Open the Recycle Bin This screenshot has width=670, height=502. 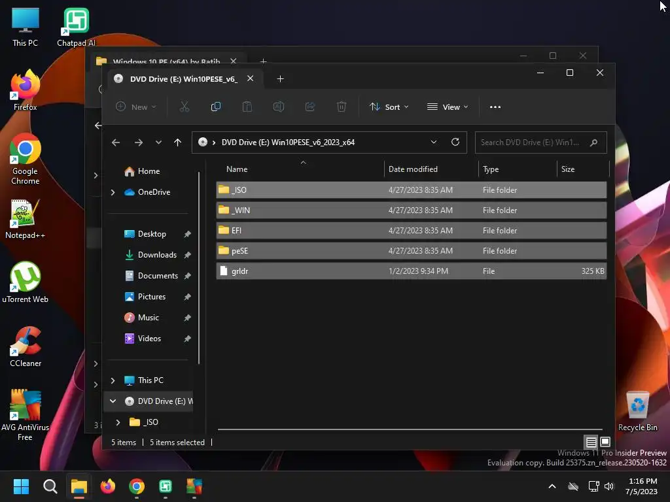coord(637,411)
